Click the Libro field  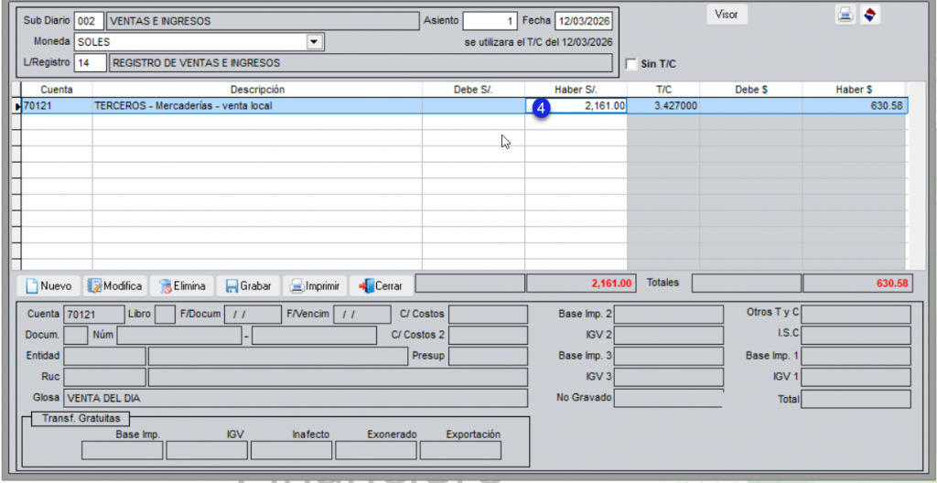coord(165,314)
